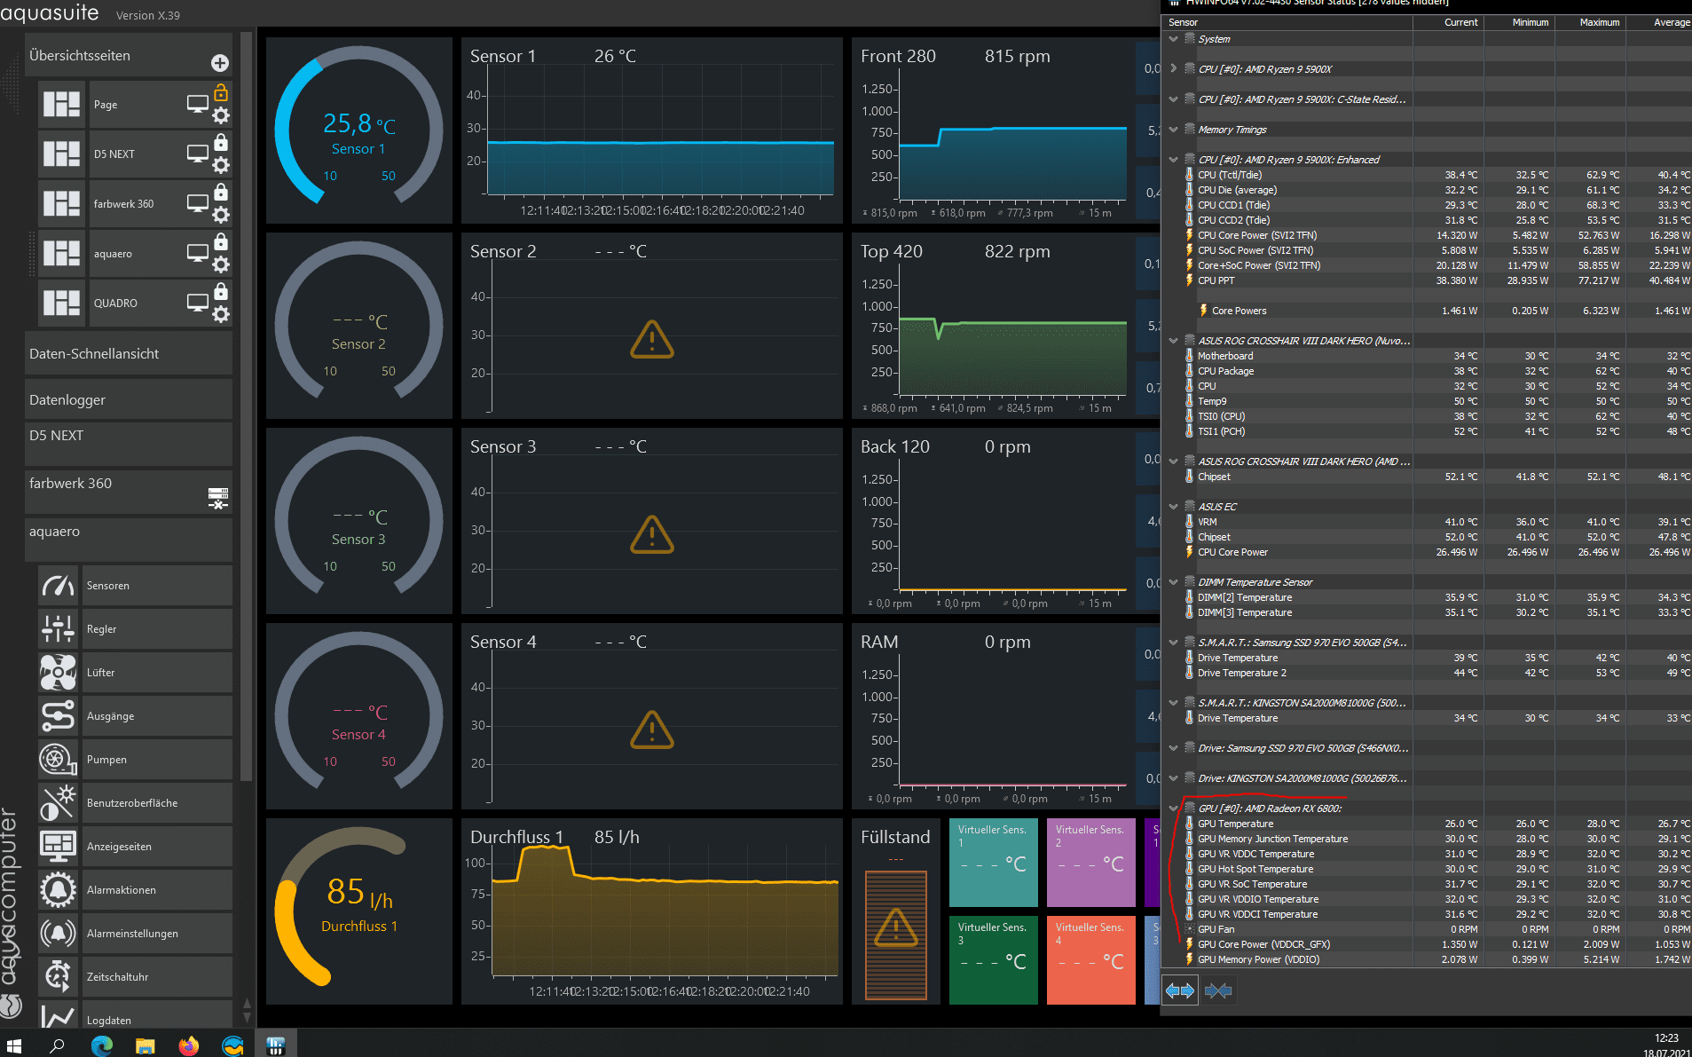
Task: Open settings gear for Page entry
Action: tap(221, 115)
